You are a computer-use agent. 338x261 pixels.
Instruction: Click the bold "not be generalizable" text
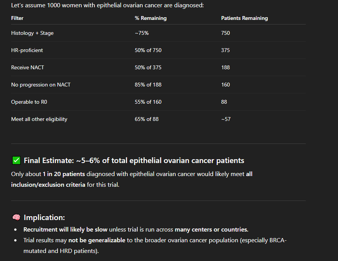pyautogui.click(x=97, y=240)
